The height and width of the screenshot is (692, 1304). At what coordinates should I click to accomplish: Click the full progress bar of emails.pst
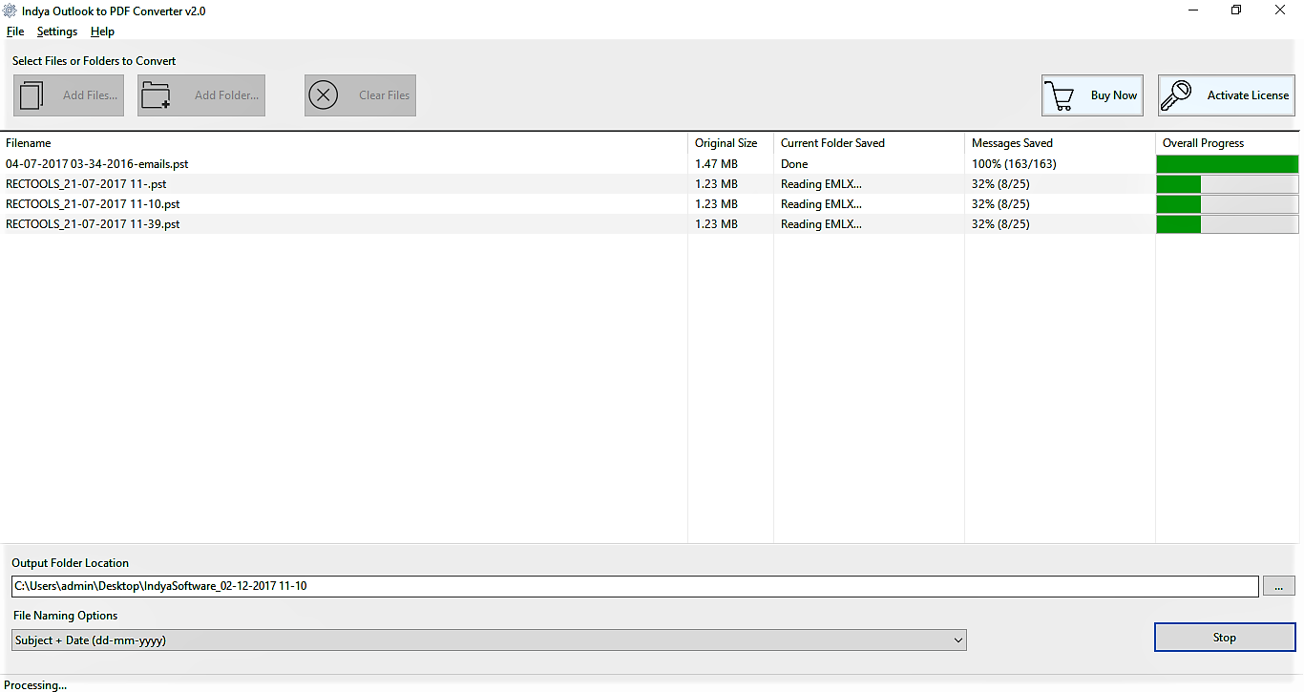1228,164
